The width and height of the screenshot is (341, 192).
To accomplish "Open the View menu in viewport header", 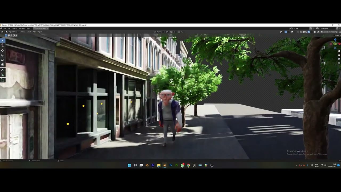I will 23,32.
